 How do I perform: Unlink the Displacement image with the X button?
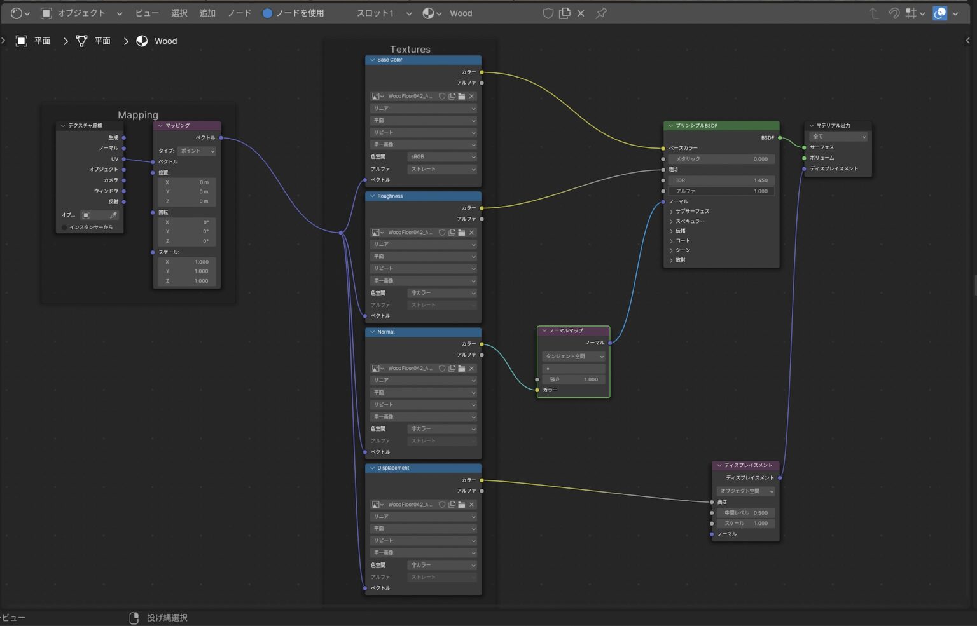[471, 504]
